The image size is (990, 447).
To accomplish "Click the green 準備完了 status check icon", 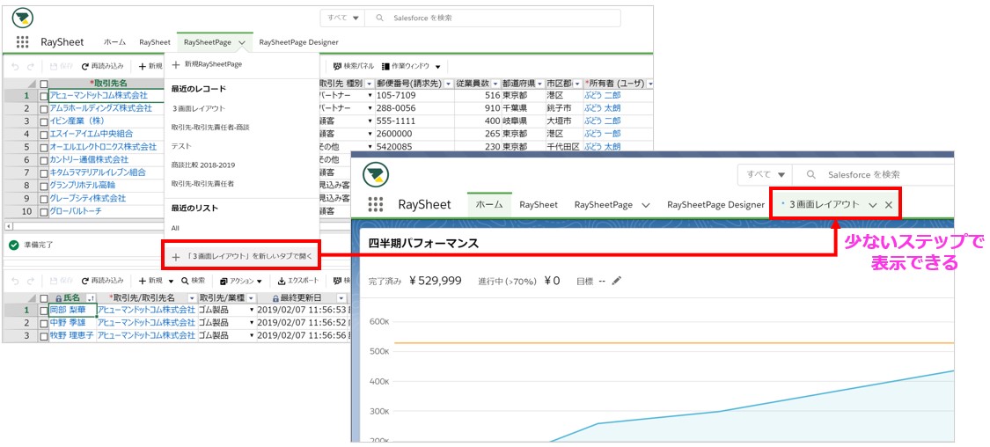I will tap(14, 245).
